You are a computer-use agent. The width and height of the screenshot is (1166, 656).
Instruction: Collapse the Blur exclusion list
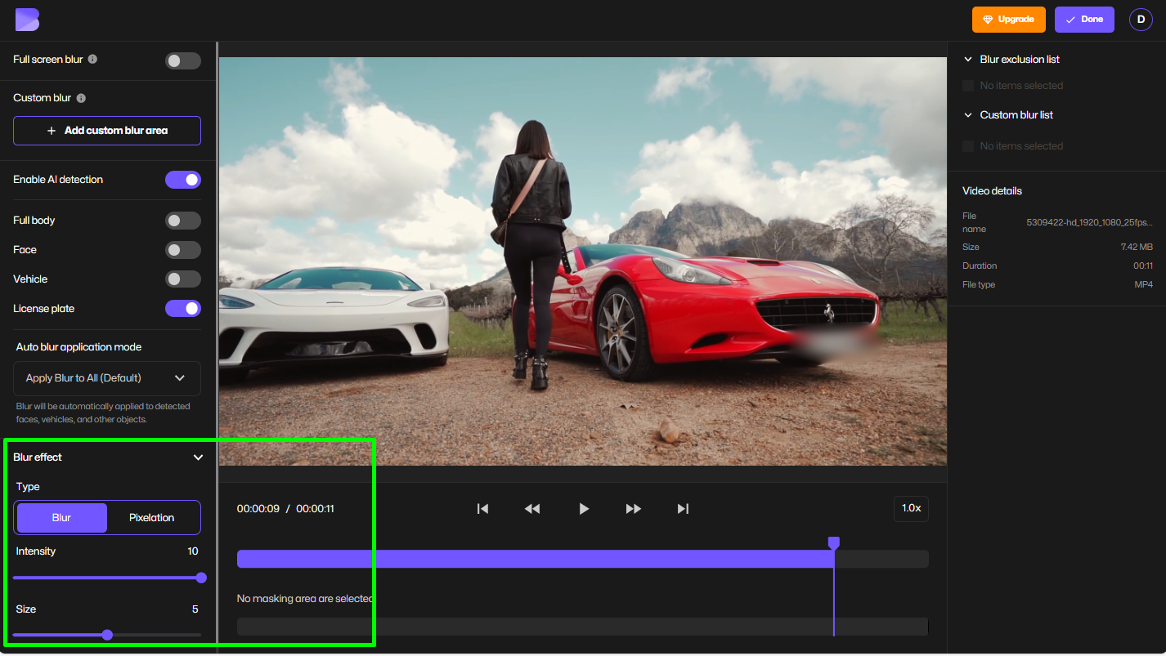coord(967,59)
